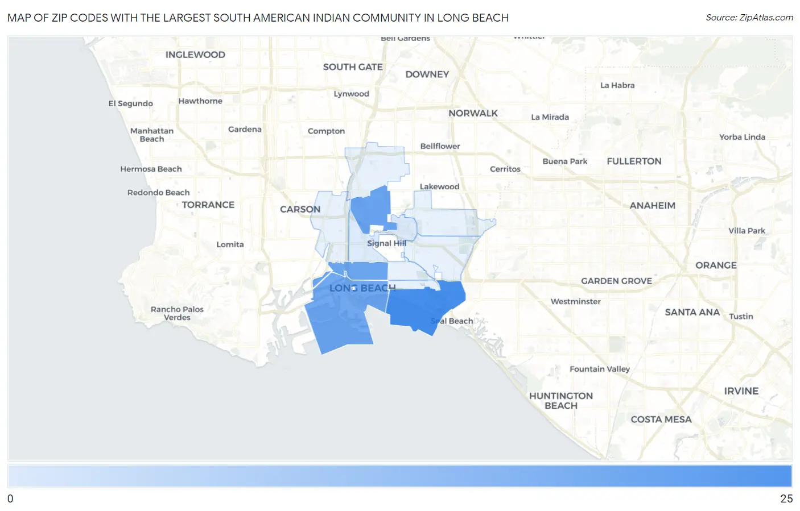Image resolution: width=800 pixels, height=511 pixels.
Task: Click the legend maximum value 25
Action: pyautogui.click(x=786, y=498)
